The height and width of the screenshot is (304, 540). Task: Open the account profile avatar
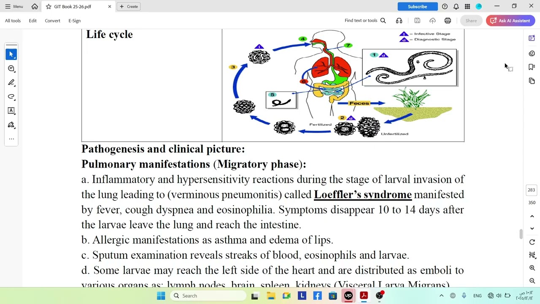pos(479,6)
